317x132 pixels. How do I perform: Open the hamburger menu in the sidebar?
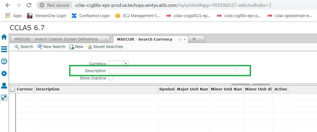(x=4, y=49)
